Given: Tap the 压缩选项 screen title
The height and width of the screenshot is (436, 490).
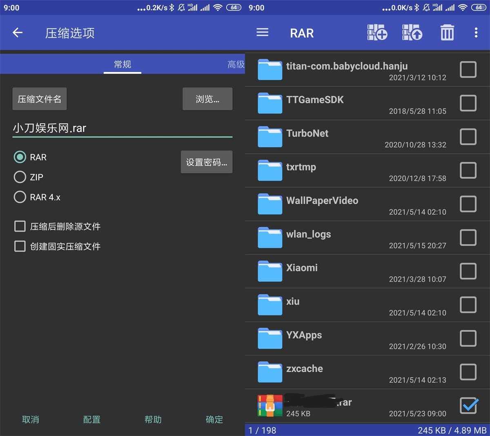Looking at the screenshot, I should click(x=70, y=33).
